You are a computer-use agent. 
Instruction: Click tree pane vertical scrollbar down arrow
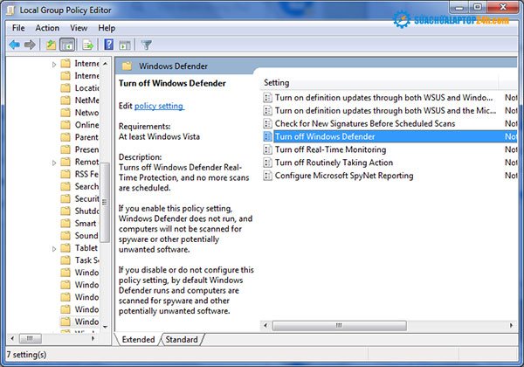tap(106, 327)
